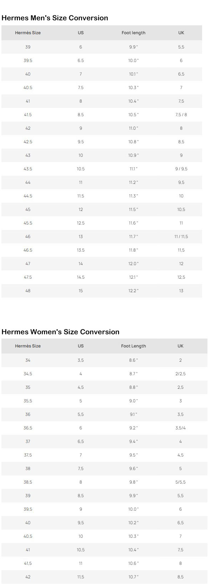
Task: Click the foot length 12.2" cell
Action: tap(133, 291)
